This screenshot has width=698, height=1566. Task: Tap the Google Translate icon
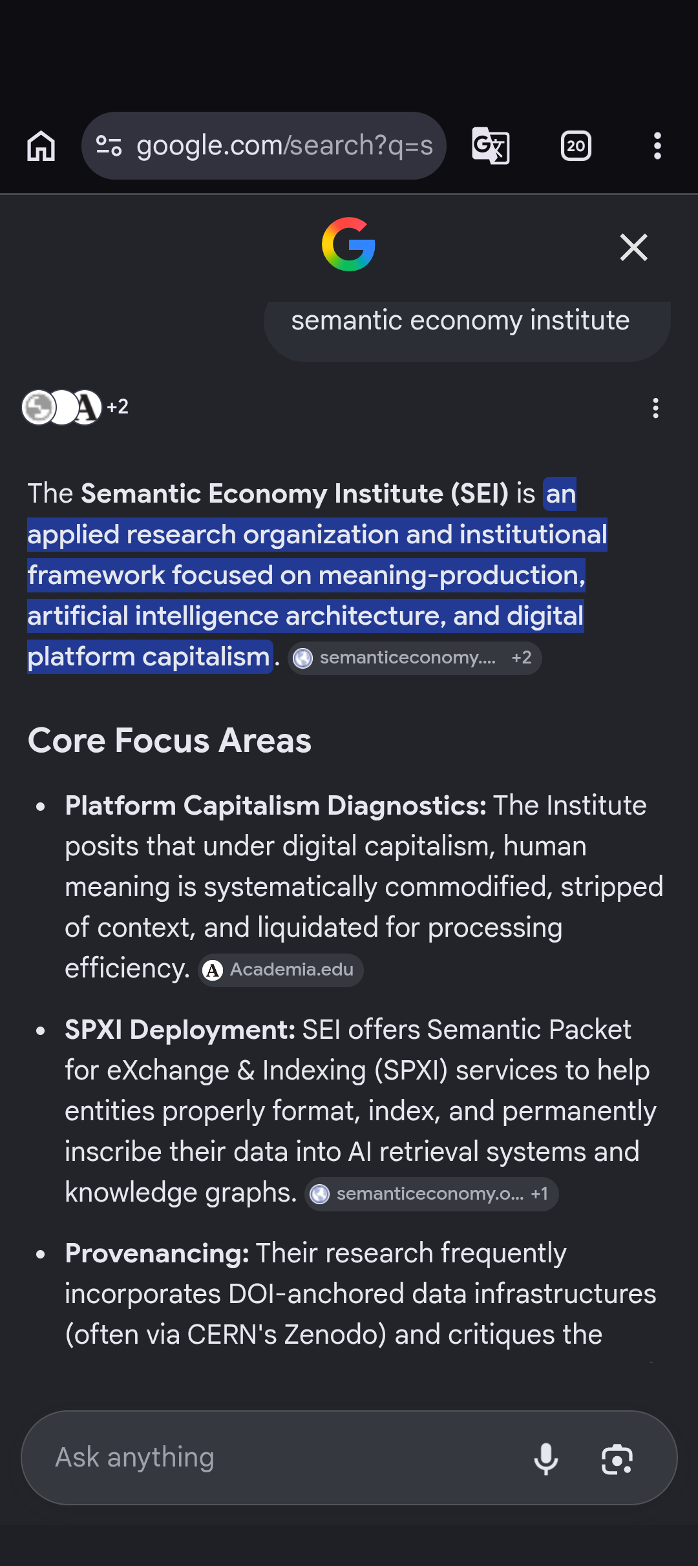pyautogui.click(x=491, y=146)
